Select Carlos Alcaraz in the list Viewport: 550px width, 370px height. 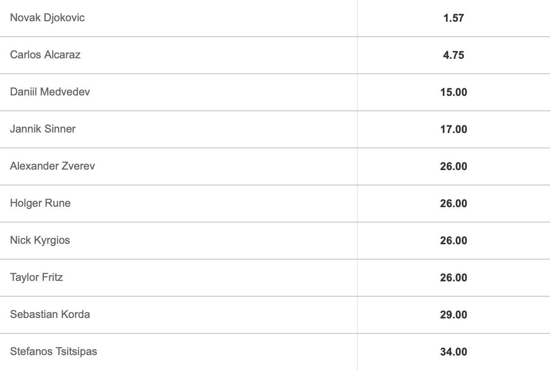point(45,55)
